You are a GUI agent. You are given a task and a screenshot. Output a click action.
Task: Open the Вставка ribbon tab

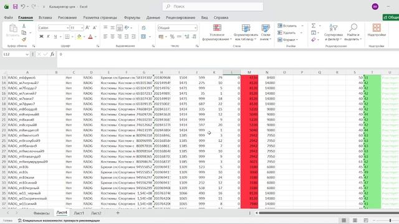pos(45,17)
